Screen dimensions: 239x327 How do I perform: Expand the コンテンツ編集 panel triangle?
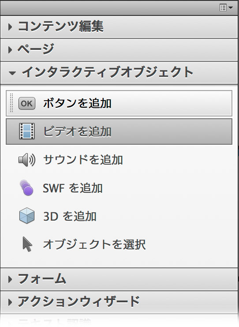click(10, 27)
